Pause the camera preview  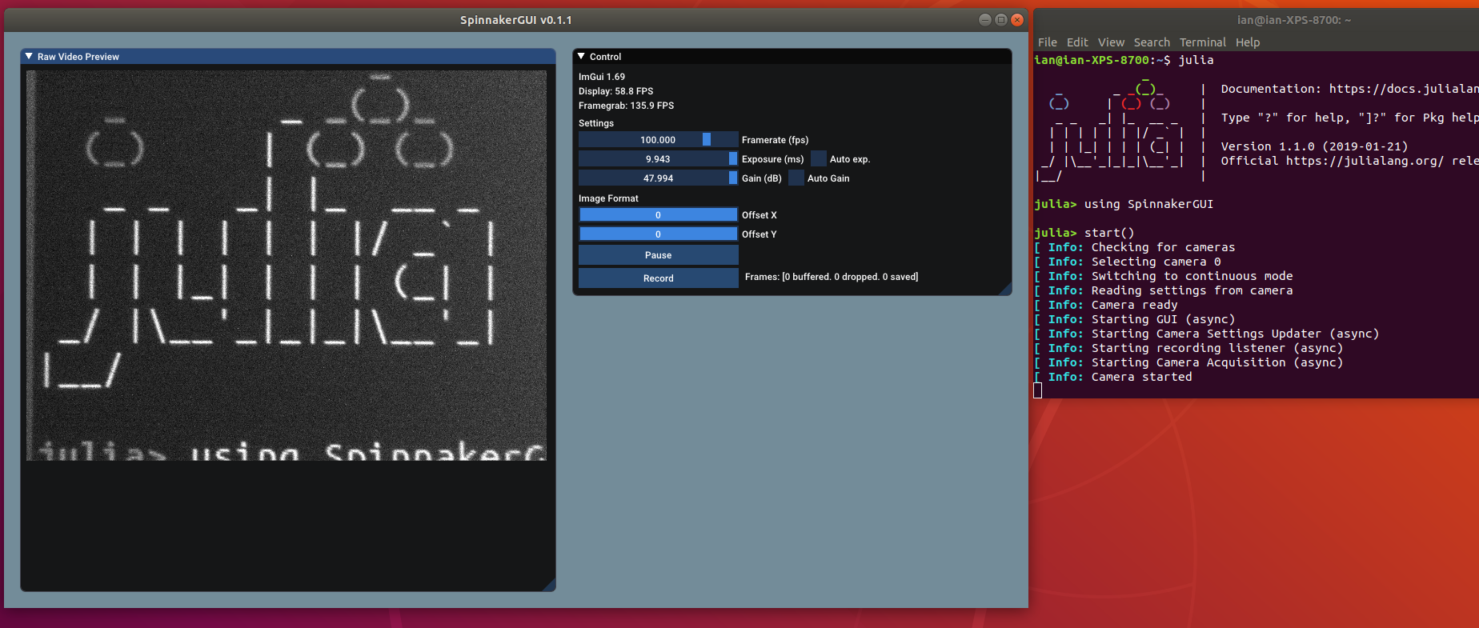pyautogui.click(x=658, y=255)
